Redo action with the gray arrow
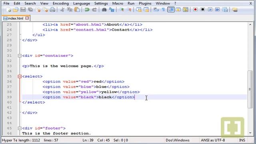The image size is (256, 144). [x=94, y=10]
